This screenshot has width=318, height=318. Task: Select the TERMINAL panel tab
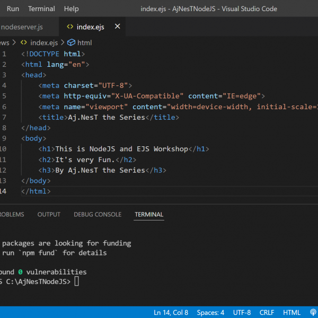coord(149,214)
